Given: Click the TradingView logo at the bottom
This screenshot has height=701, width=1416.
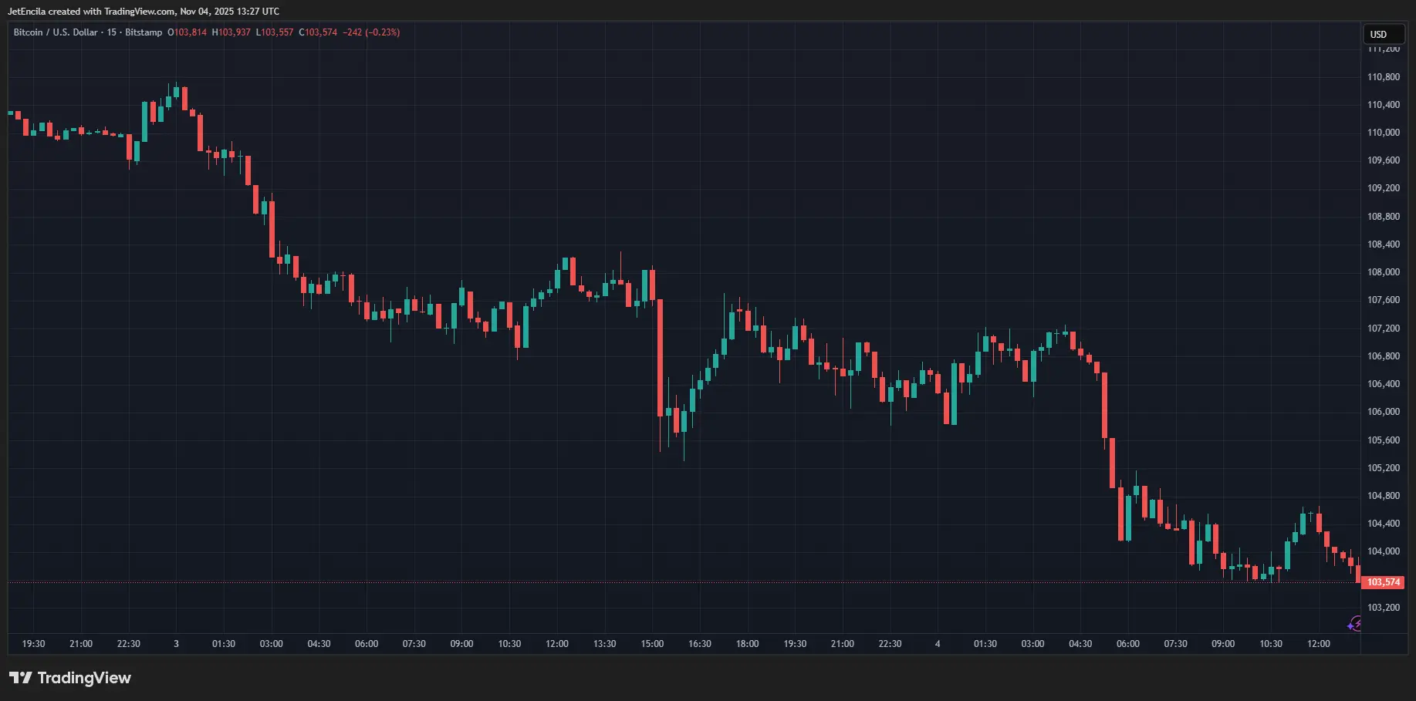Looking at the screenshot, I should click(x=70, y=678).
